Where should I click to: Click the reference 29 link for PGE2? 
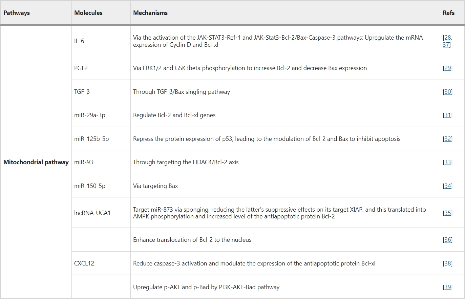(x=447, y=68)
